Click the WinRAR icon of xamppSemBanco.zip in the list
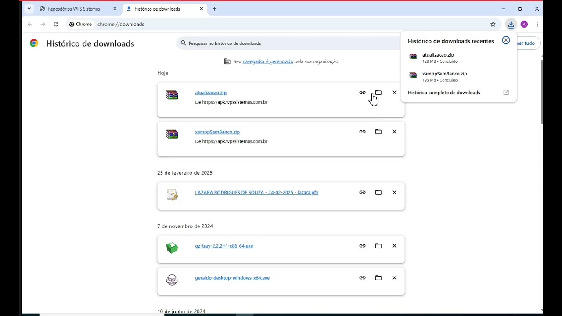The height and width of the screenshot is (316, 562). point(172,134)
